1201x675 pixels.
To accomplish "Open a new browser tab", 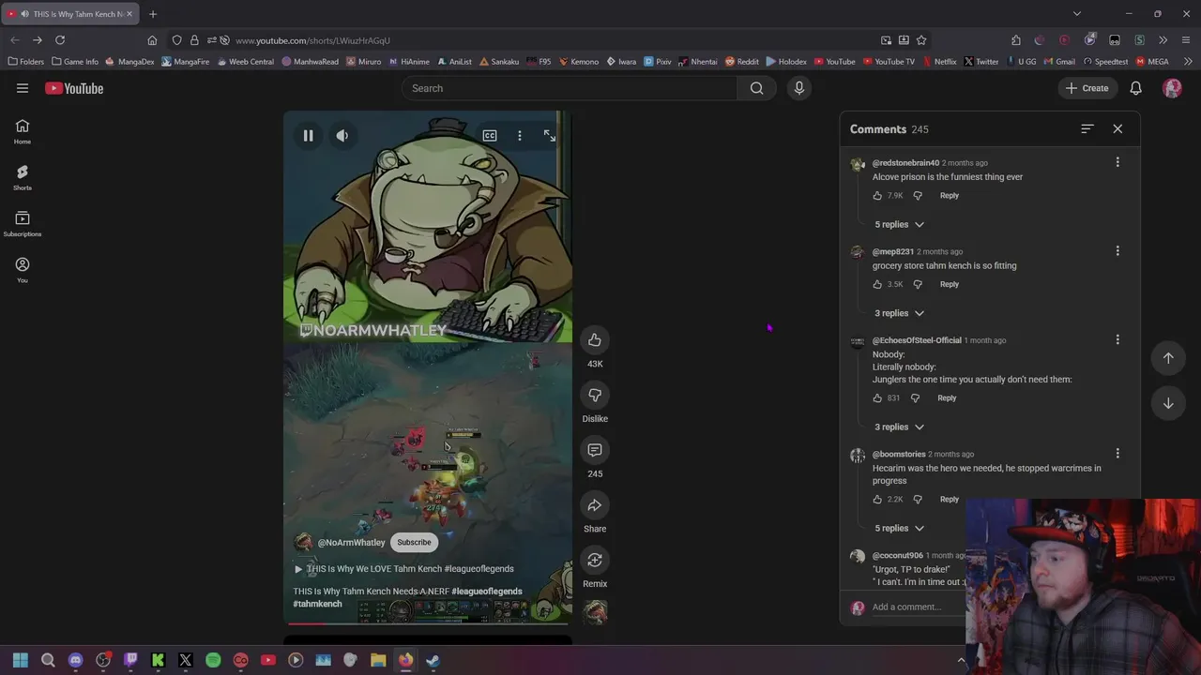I will pyautogui.click(x=153, y=14).
